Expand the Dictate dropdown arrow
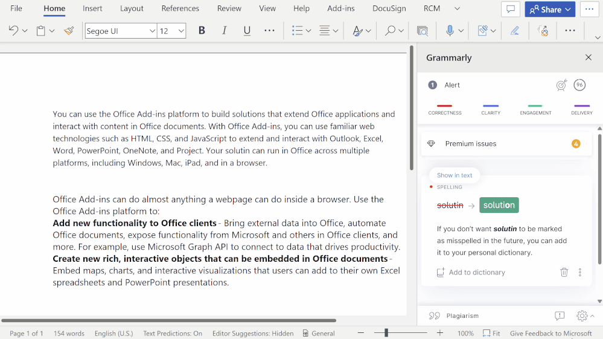This screenshot has width=603, height=339. [x=461, y=31]
